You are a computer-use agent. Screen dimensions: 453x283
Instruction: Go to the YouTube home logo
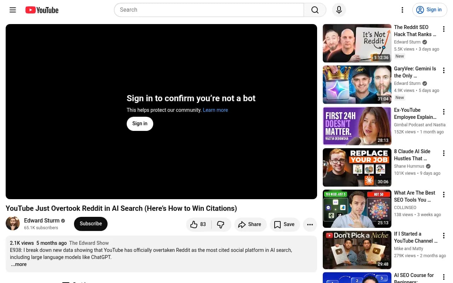click(42, 10)
